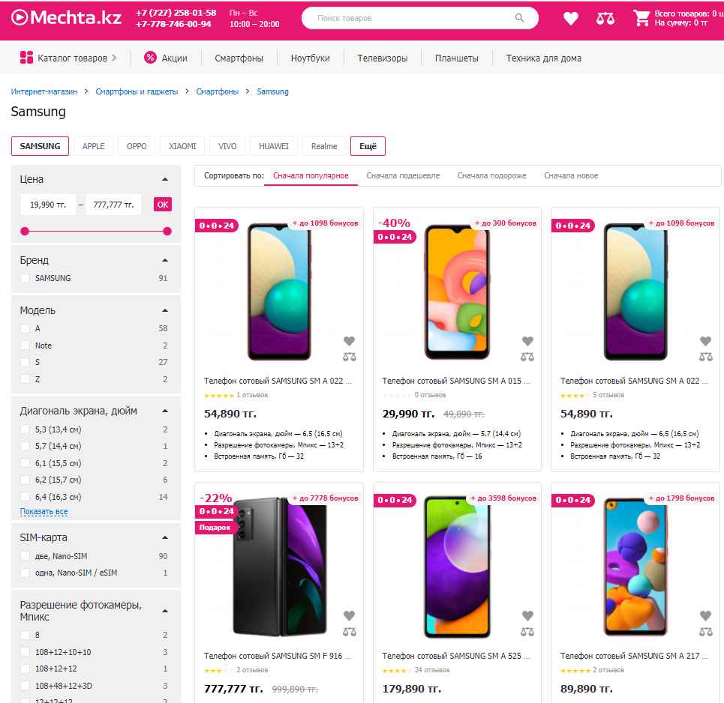Add SM A 217 phone to favorites
The height and width of the screenshot is (703, 724).
tap(705, 615)
